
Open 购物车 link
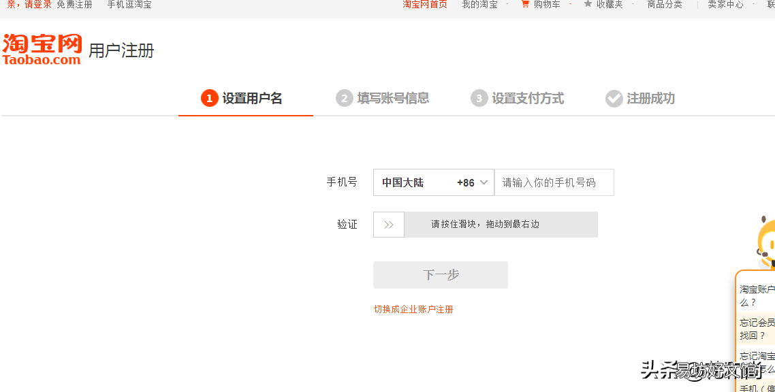click(x=547, y=5)
